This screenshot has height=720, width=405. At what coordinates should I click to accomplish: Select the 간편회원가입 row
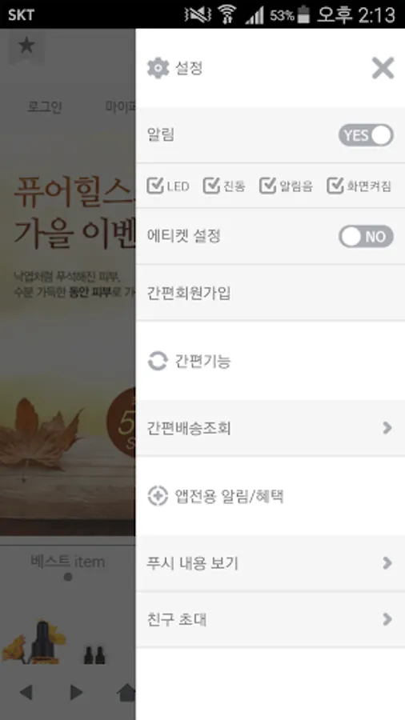point(271,293)
